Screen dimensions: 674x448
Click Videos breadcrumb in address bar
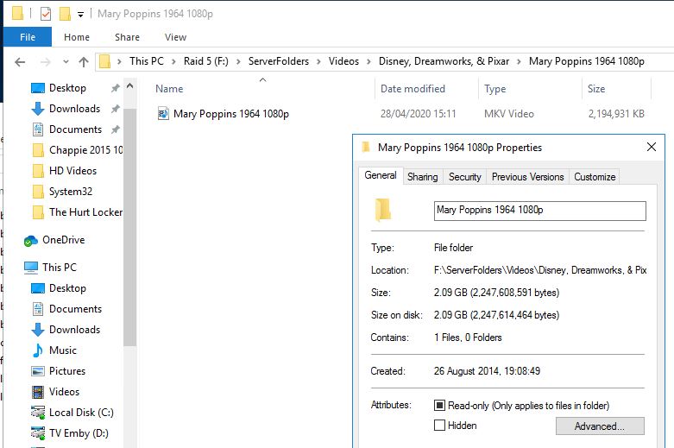tap(343, 61)
